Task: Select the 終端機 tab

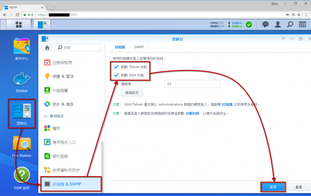Action: (120, 47)
